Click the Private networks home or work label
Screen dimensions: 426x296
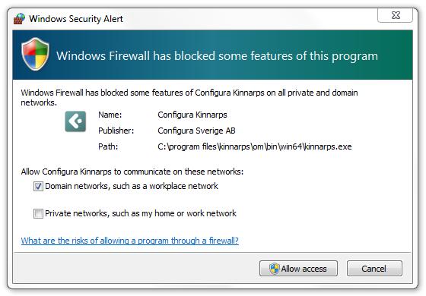(x=141, y=213)
